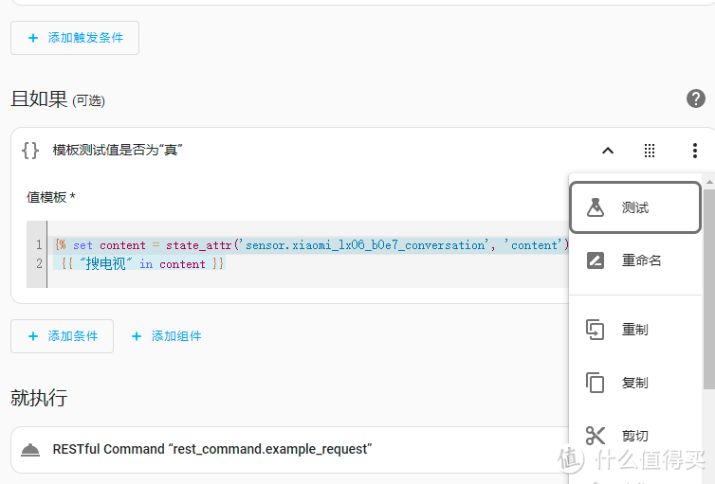Select 测试 from the context menu
The image size is (715, 484).
pos(635,207)
